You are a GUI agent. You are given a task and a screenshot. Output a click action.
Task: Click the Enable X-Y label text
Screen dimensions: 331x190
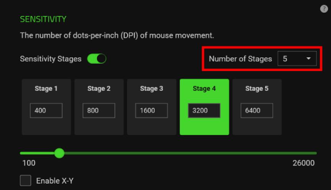tap(54, 181)
